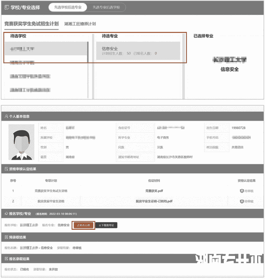Choose 信息安全 in the 待选专业 list

coord(138,51)
